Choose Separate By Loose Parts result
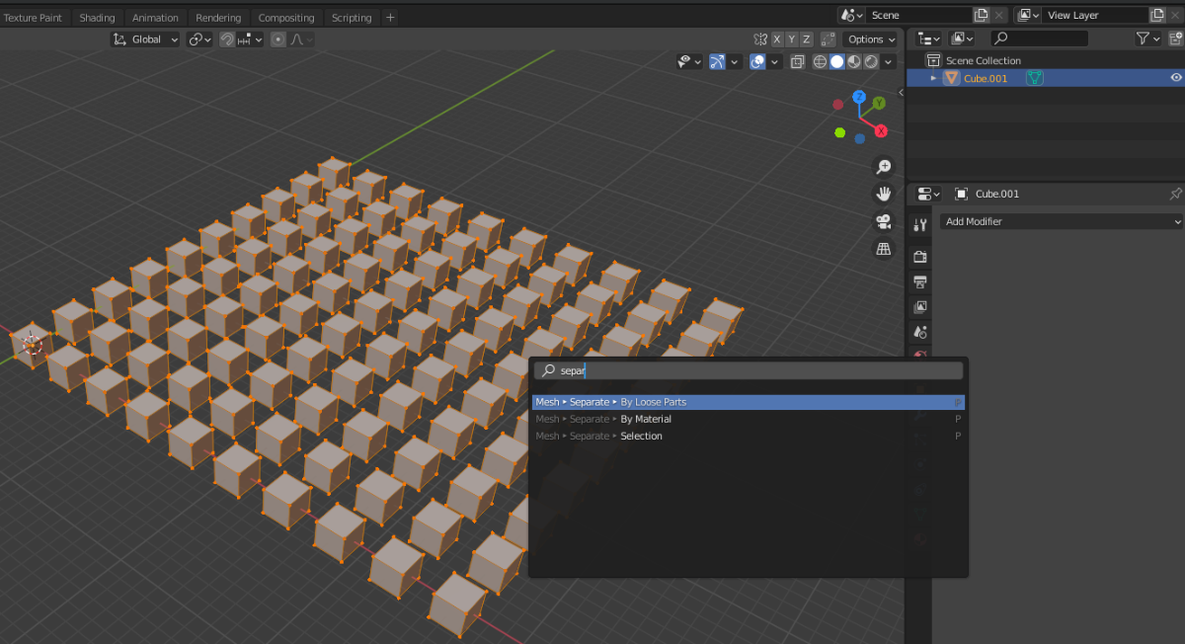This screenshot has width=1185, height=644. (x=748, y=402)
